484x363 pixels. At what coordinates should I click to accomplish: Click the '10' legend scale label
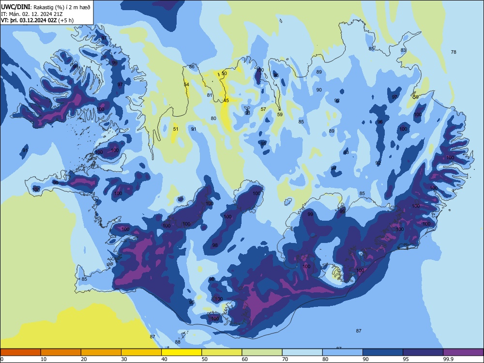pyautogui.click(x=44, y=359)
